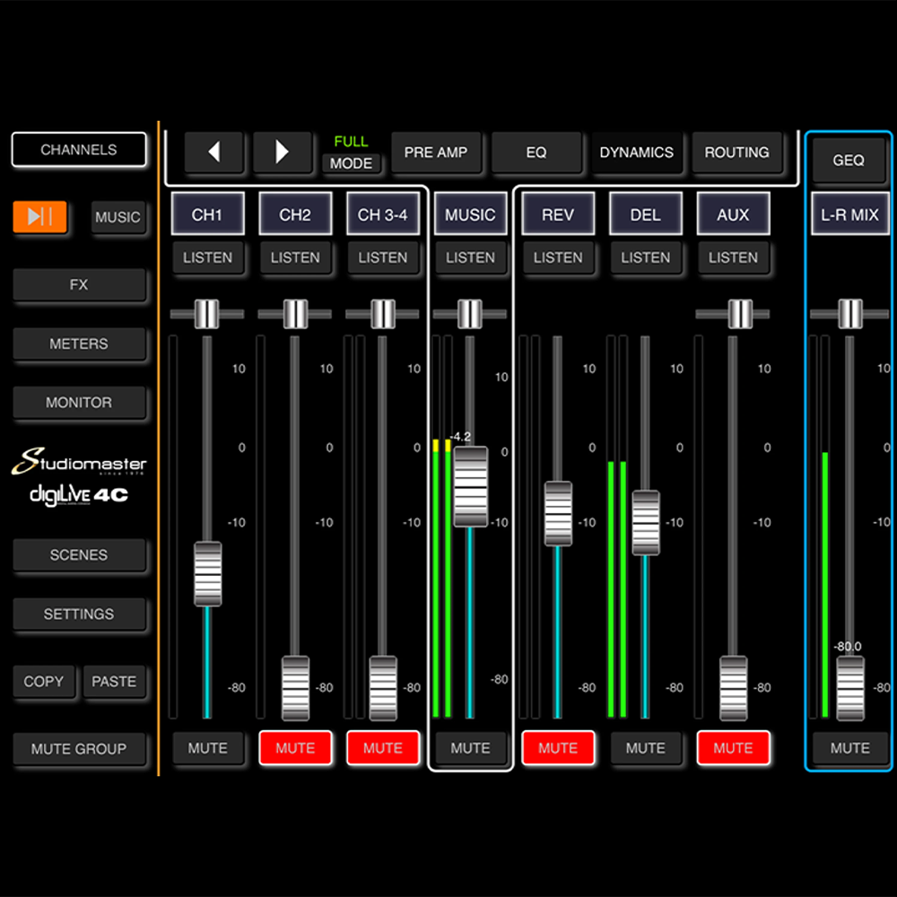The width and height of the screenshot is (897, 897).
Task: Toggle LISTEN on CH1
Action: tap(208, 258)
